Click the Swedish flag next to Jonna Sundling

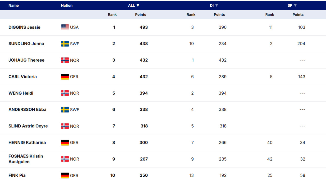(x=65, y=44)
